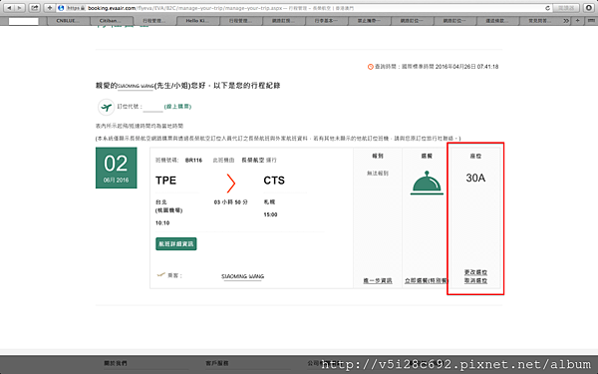The image size is (598, 374).
Task: Open the 客戶服務 footer heading
Action: tap(217, 363)
